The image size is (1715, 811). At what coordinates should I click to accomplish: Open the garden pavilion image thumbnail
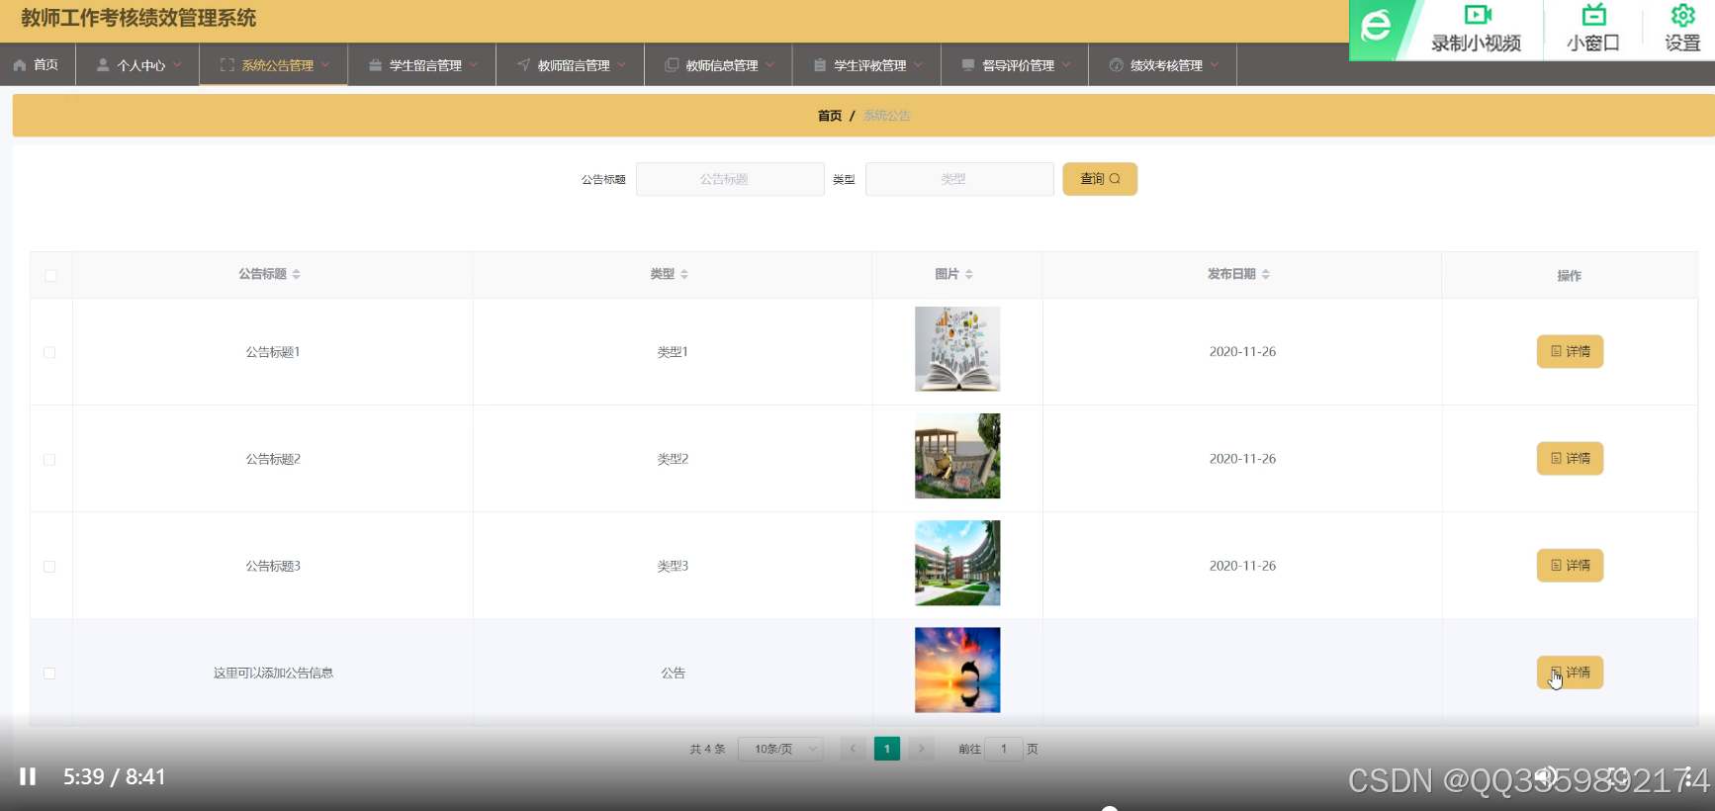pos(957,456)
